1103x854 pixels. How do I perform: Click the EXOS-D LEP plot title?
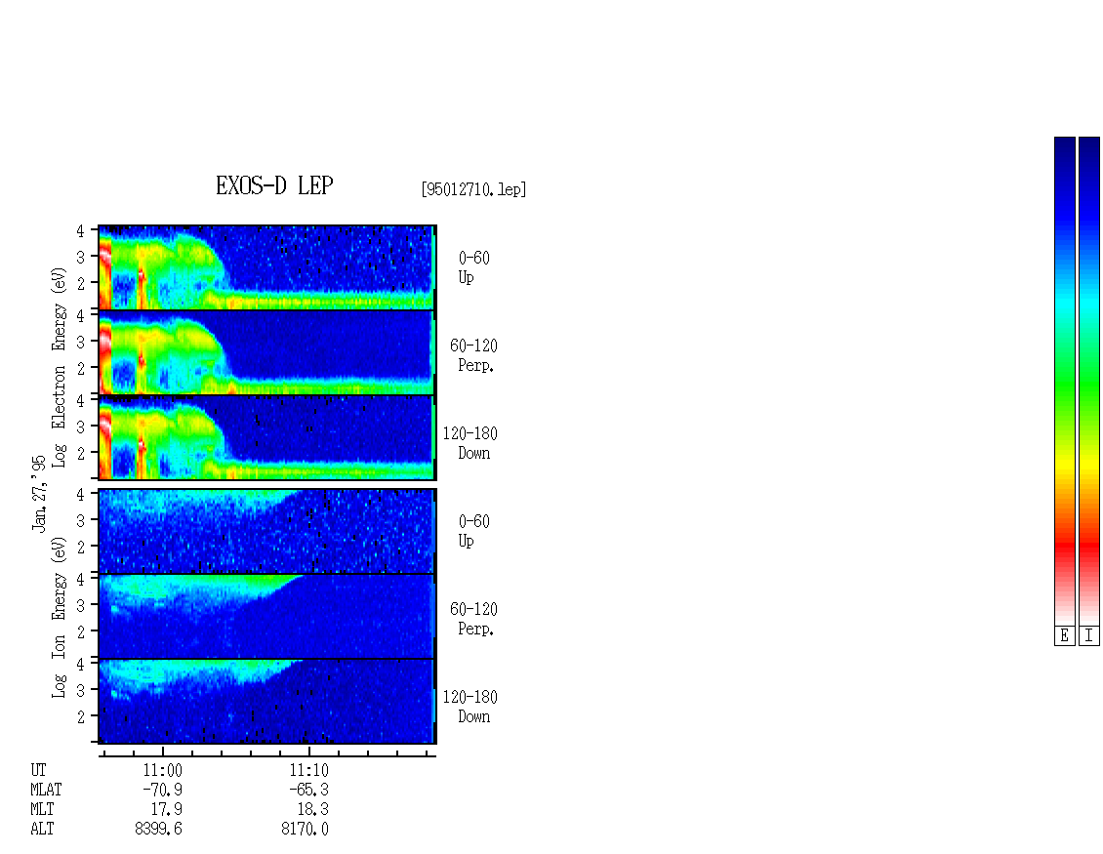[x=274, y=185]
